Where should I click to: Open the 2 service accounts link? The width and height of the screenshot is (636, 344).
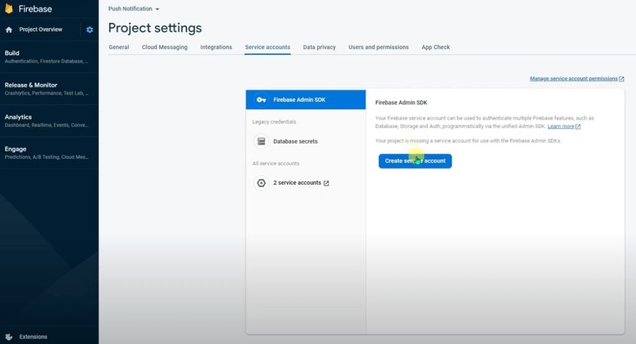tap(297, 183)
